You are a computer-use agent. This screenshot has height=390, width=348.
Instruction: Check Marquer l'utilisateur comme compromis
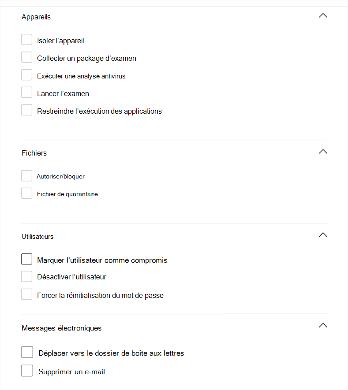tap(27, 259)
